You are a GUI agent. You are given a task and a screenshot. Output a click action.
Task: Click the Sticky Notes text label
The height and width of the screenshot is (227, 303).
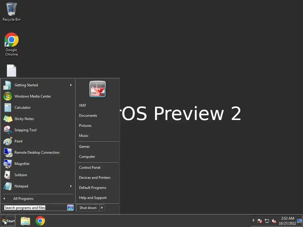click(24, 119)
